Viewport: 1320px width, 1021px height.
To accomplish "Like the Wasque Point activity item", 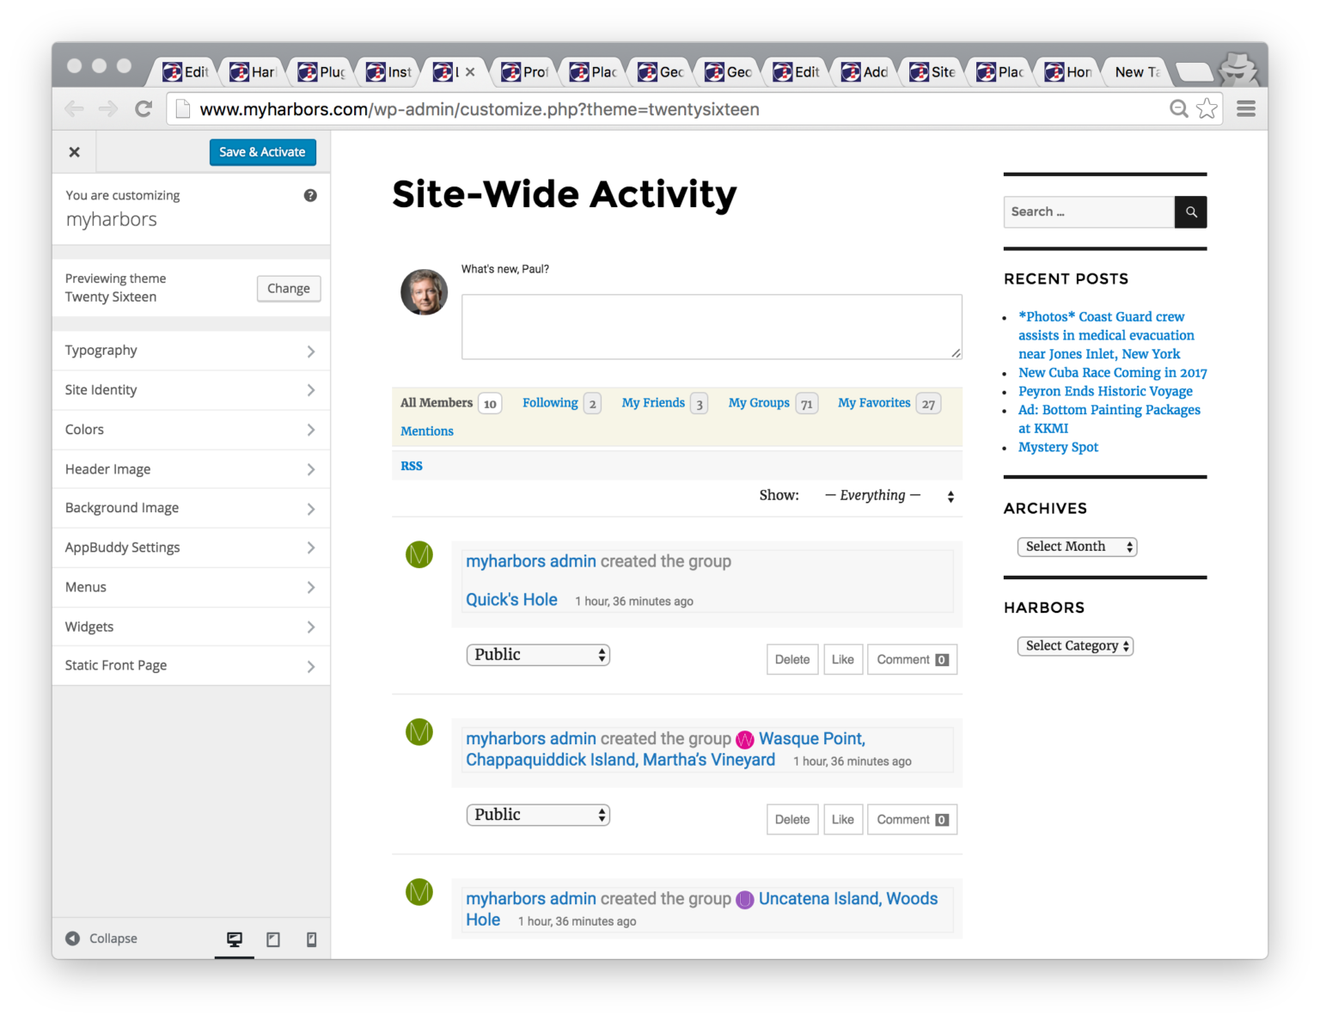I will pyautogui.click(x=843, y=820).
